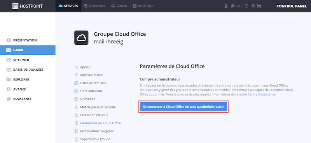311x143 pixels.
Task: Click the trash icon for Supprimer le groupe
Action: 76,139
